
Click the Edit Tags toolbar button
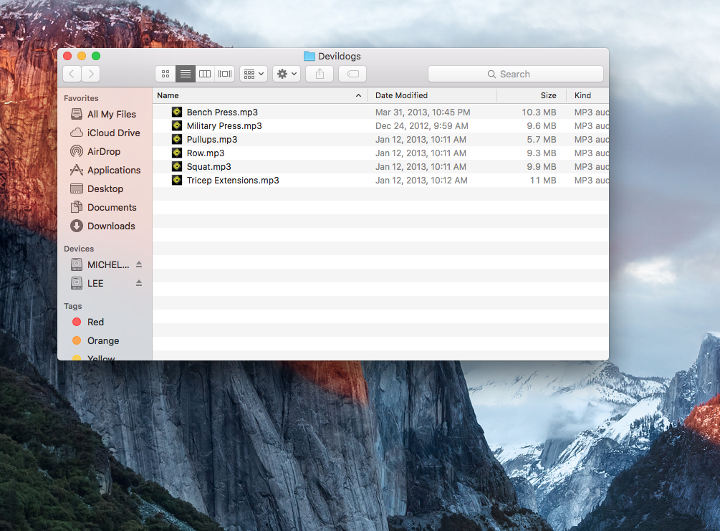click(x=352, y=74)
